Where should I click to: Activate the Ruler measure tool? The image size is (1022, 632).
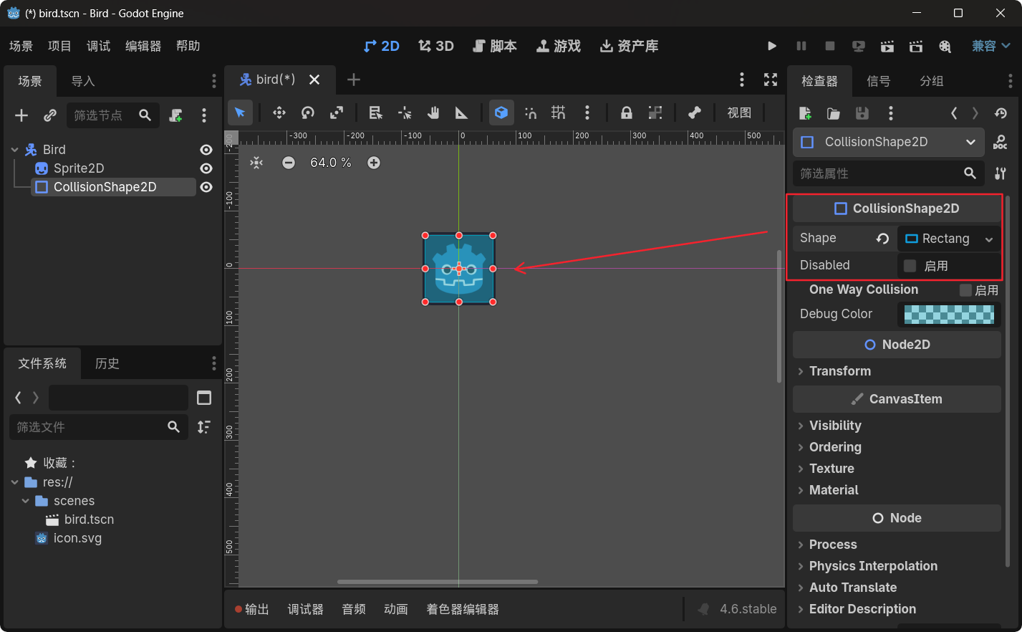462,112
